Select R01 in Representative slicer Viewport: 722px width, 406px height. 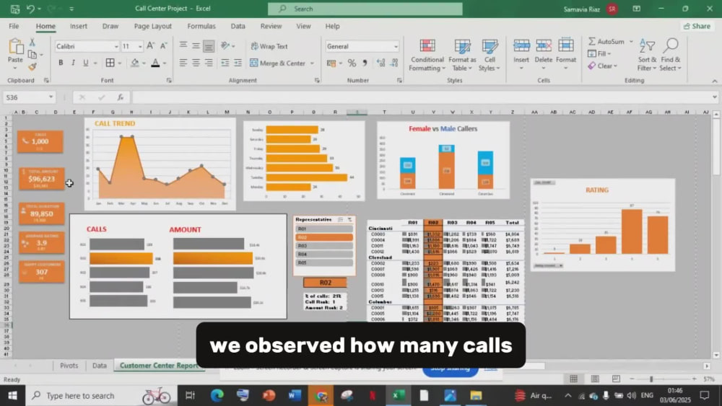[325, 229]
